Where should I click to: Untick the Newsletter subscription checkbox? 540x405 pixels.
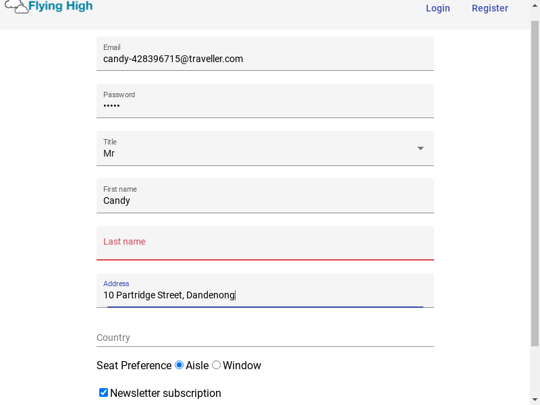[x=103, y=393]
